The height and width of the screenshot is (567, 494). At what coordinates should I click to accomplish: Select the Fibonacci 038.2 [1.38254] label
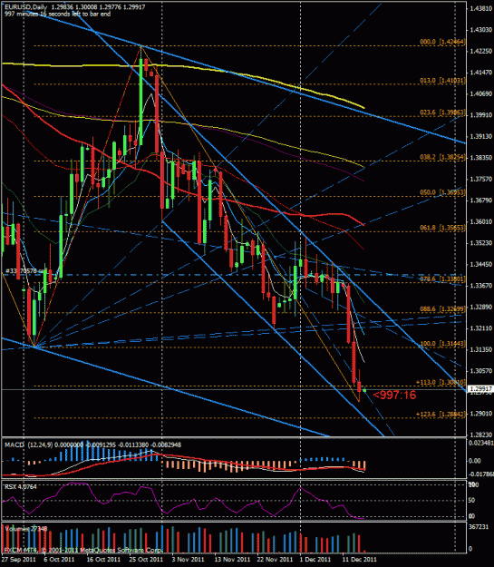(x=442, y=157)
